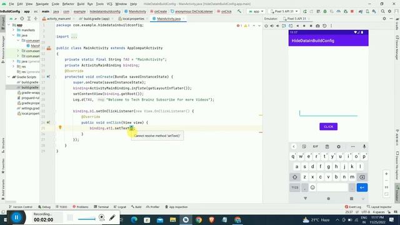Tap shift key on emulator keyboard

point(295,177)
